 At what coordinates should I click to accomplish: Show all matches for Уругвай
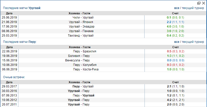click(x=177, y=8)
